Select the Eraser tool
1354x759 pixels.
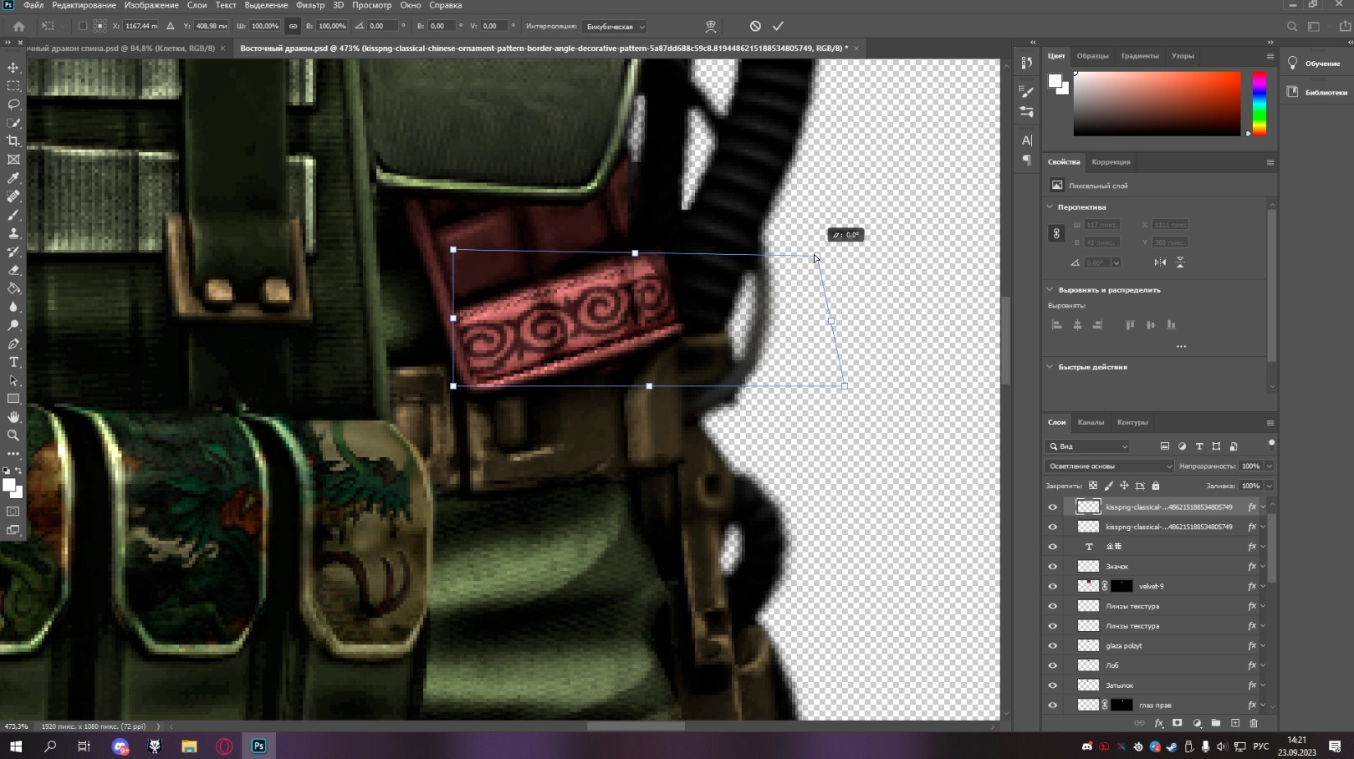click(13, 270)
